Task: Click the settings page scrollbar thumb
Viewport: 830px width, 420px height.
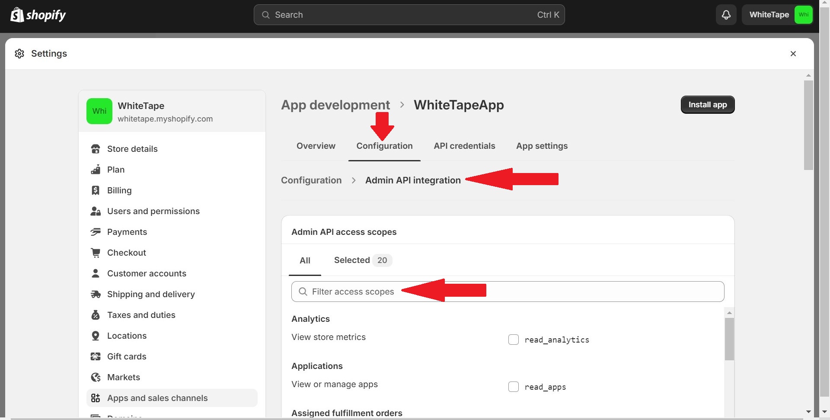Action: tap(808, 125)
